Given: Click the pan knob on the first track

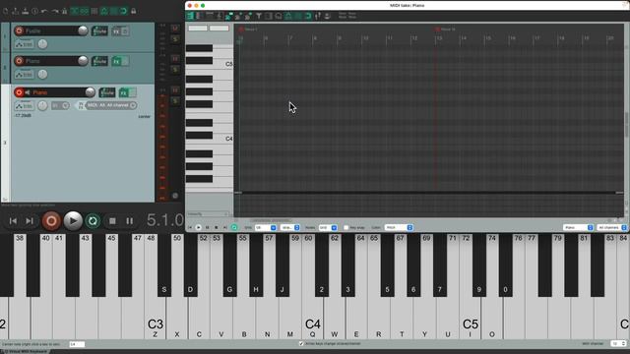Looking at the screenshot, I should click(x=42, y=44).
